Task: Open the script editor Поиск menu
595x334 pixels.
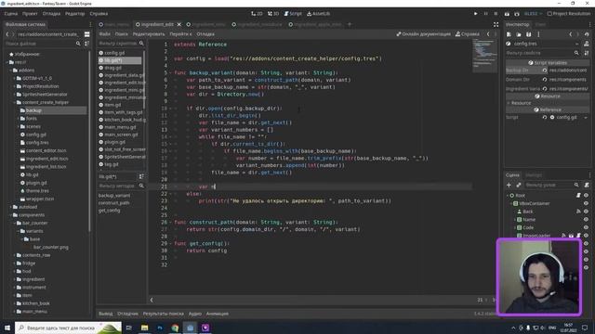Action: click(122, 34)
